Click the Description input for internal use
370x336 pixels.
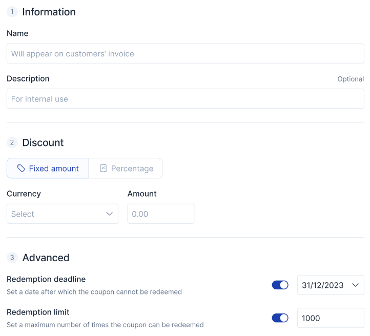click(186, 99)
